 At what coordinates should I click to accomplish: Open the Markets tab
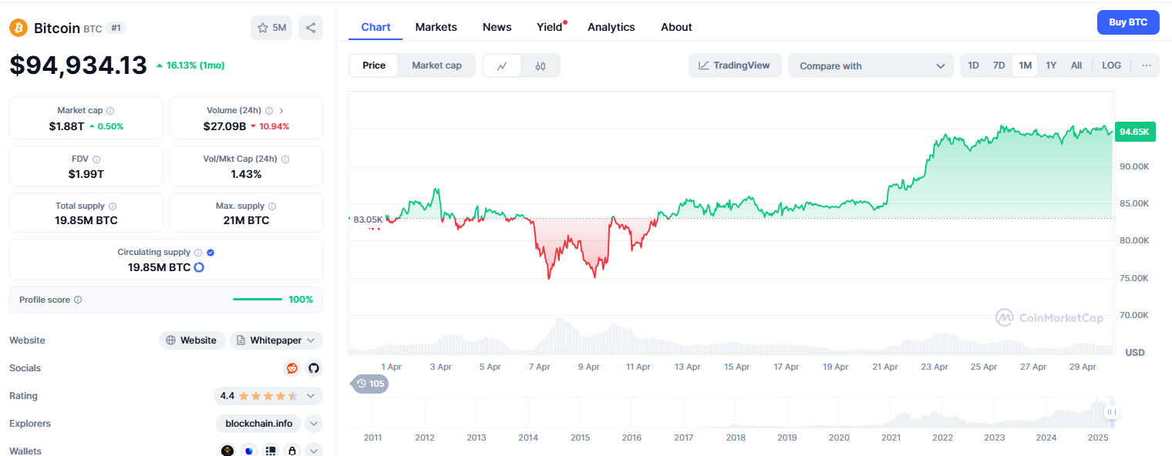coord(436,27)
